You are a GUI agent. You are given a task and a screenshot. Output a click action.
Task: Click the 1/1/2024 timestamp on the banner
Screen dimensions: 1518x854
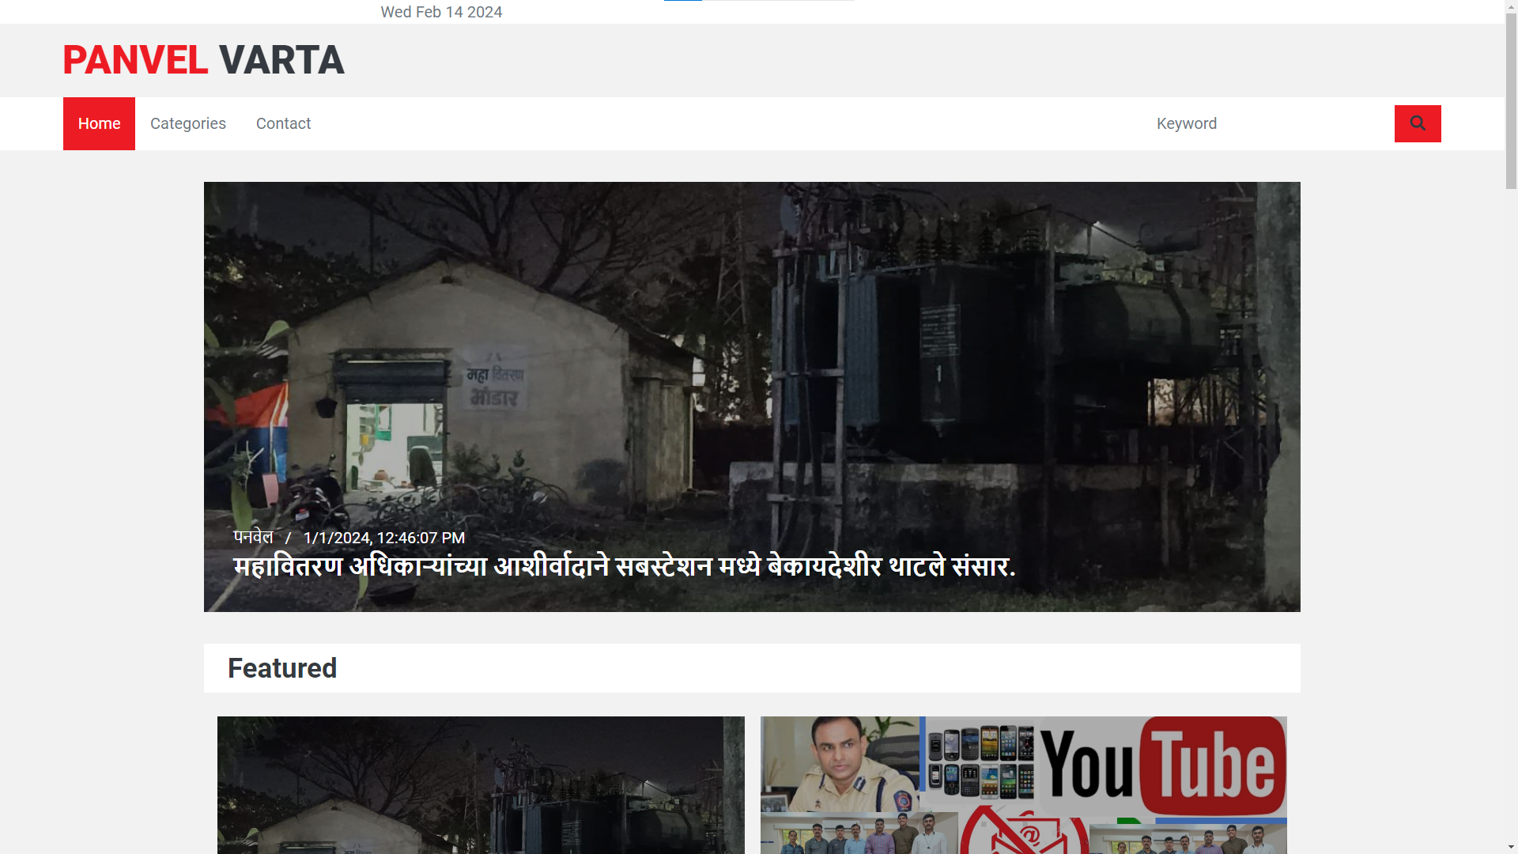click(x=383, y=538)
